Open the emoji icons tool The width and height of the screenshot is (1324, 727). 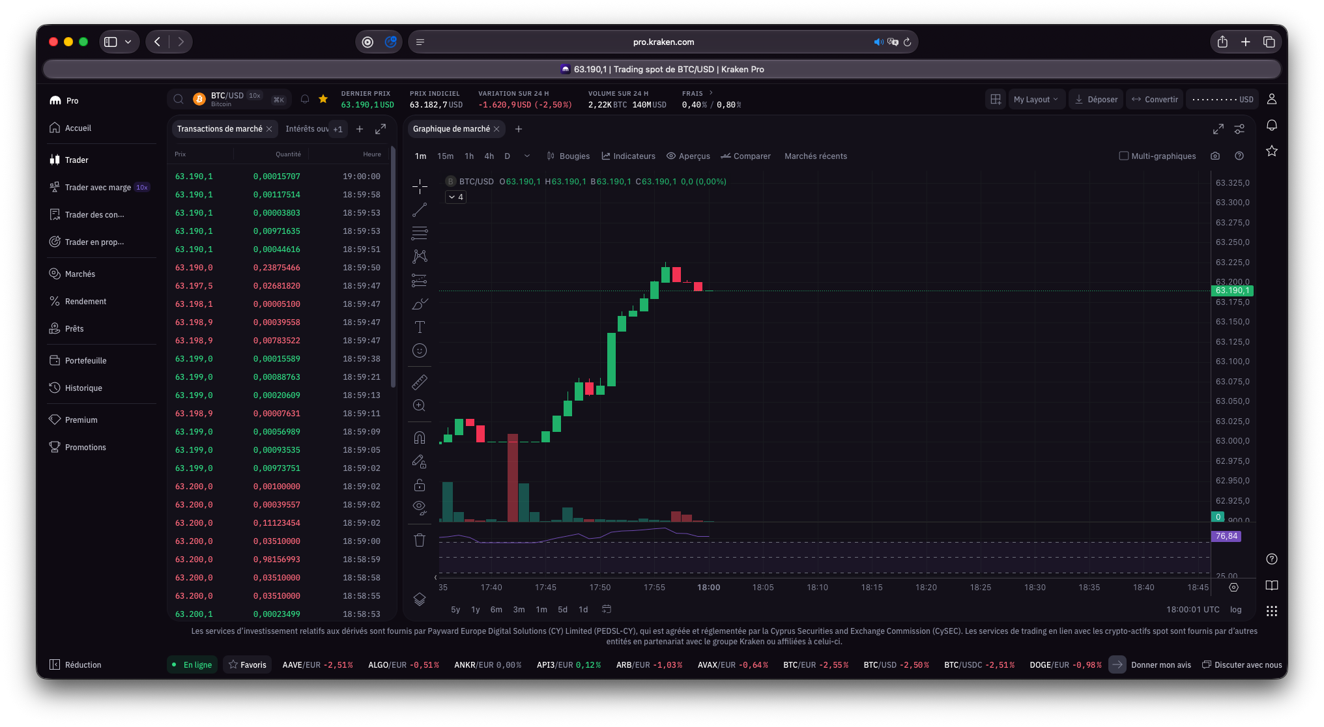(420, 350)
